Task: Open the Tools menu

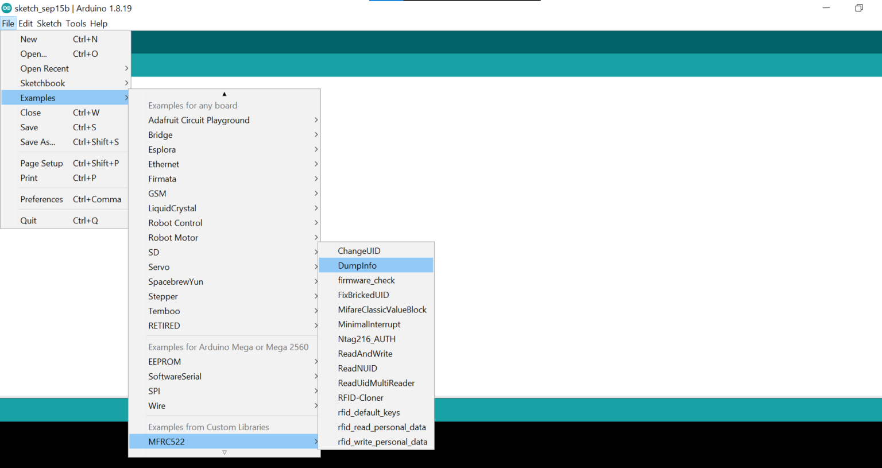Action: (76, 24)
